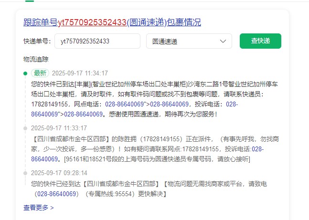Click the timestamp 2025-09-17 11:34:17
Viewport: 309px width, 220px height.
pyautogui.click(x=80, y=73)
